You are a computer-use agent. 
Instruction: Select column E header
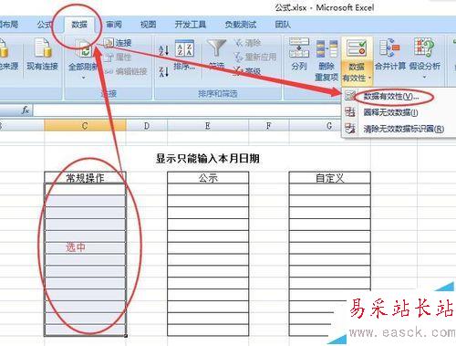pyautogui.click(x=208, y=126)
